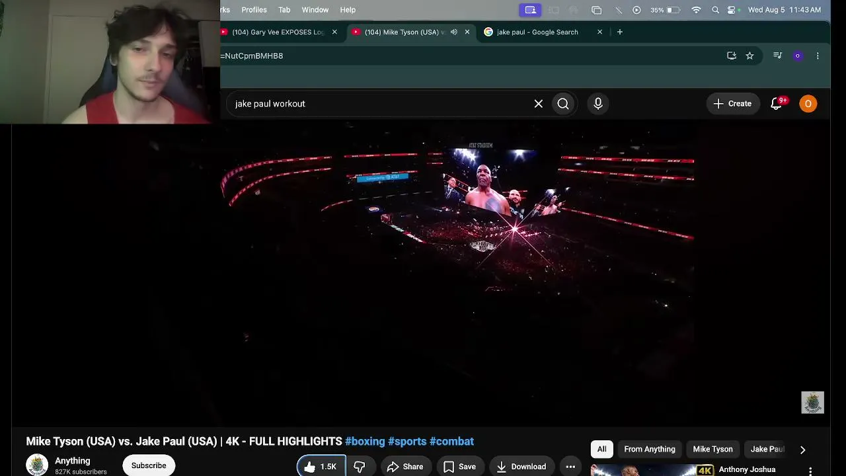Open more actions menu beside Download
846x476 pixels.
(x=570, y=467)
